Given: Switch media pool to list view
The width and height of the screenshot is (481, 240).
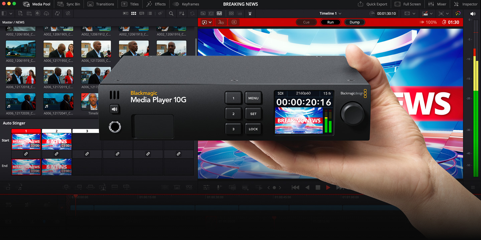Looking at the screenshot, I should (150, 13).
